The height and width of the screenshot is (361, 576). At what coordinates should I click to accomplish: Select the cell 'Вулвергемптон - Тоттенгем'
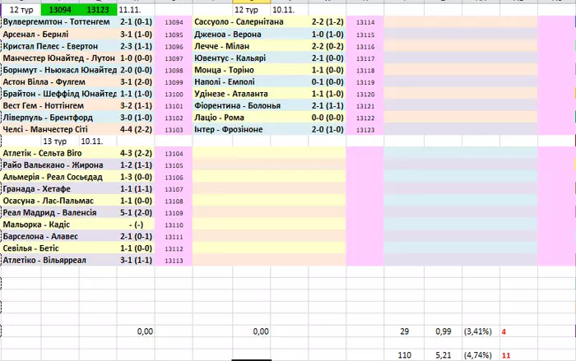pos(59,22)
